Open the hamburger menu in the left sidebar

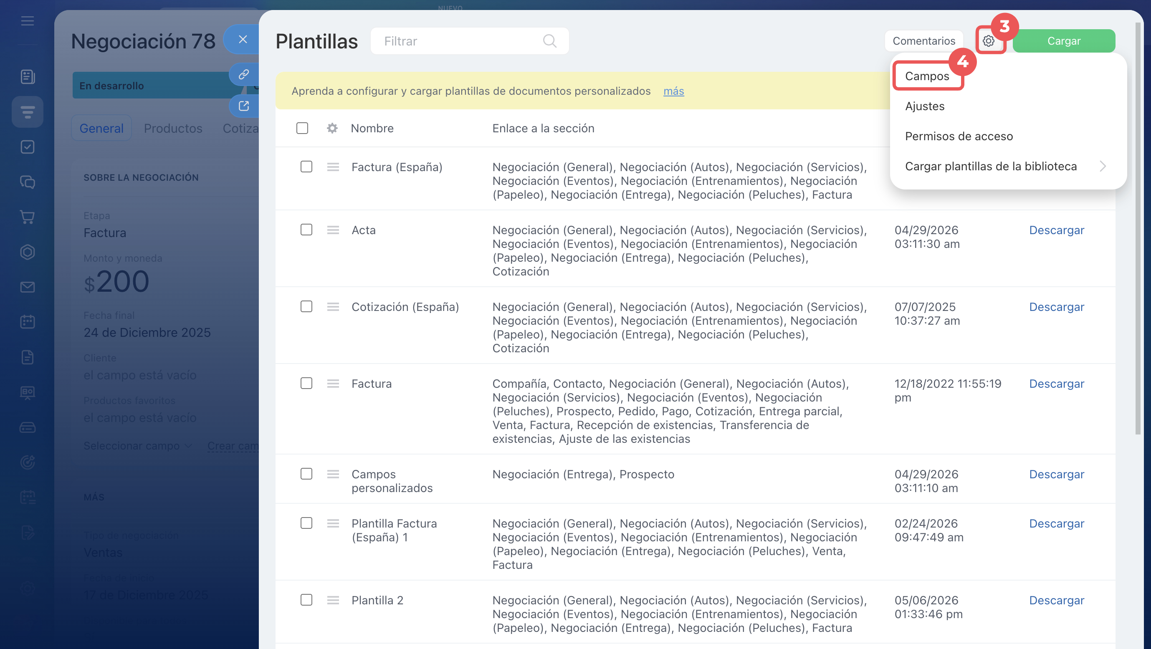pos(27,20)
